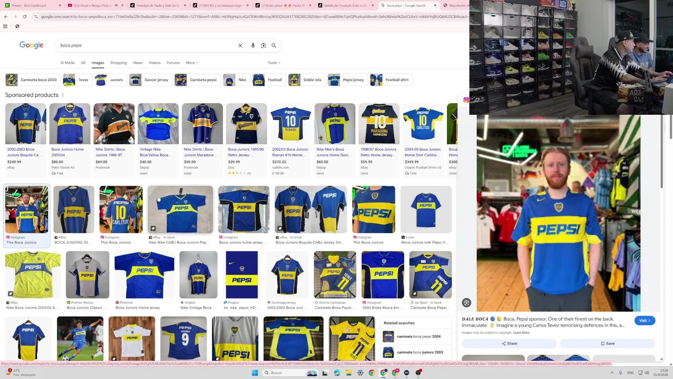Select the Videos search tab
673x379 pixels.
(155, 63)
